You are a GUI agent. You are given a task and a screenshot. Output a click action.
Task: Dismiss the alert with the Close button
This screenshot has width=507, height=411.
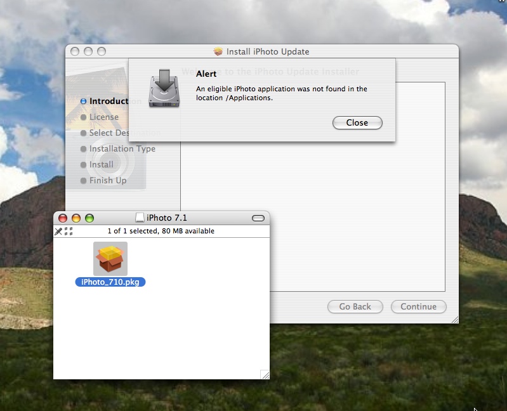tap(357, 123)
